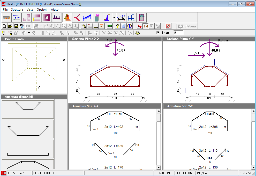
Task: Open the Struttura menu
Action: coord(17,10)
